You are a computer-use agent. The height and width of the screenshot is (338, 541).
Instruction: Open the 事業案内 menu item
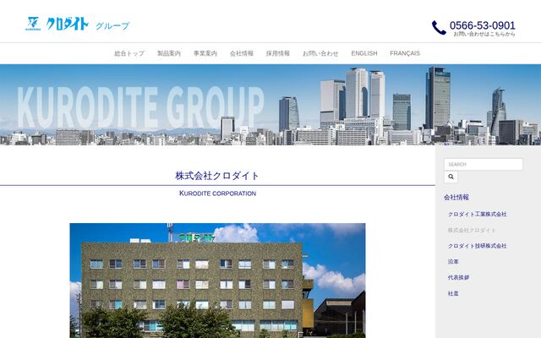[x=205, y=53]
